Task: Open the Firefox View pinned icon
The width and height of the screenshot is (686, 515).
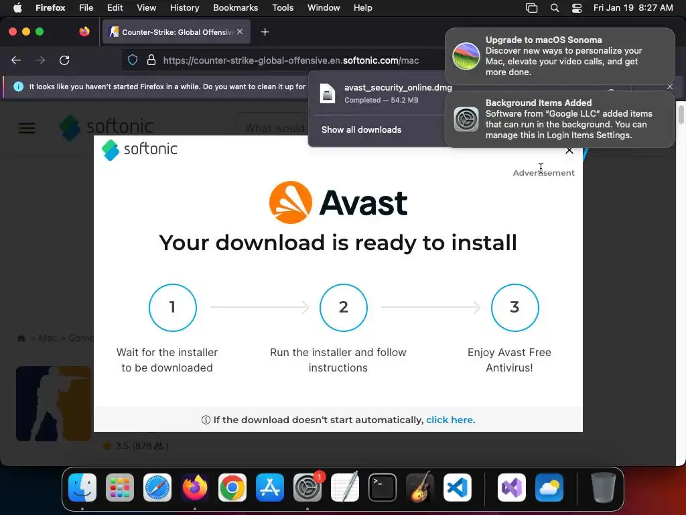Action: [84, 32]
